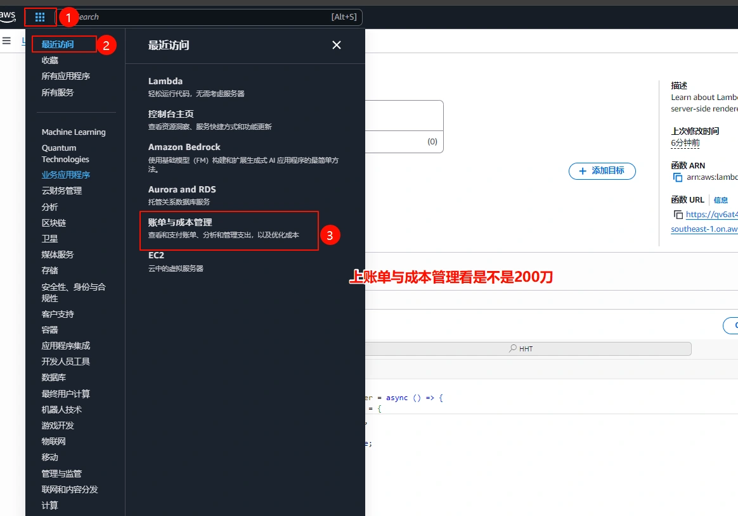Choose the 数据库 category

click(x=54, y=377)
